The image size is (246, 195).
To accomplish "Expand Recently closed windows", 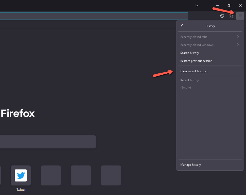I will click(210, 45).
